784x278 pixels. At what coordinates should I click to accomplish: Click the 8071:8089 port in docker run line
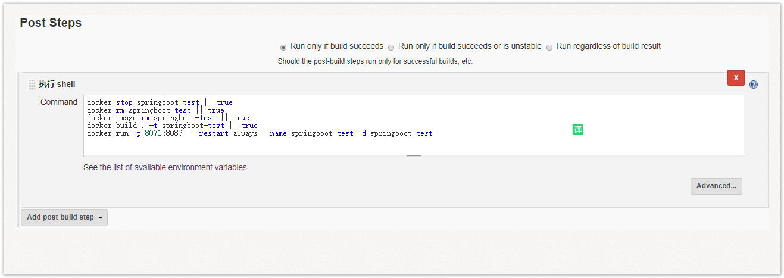164,133
